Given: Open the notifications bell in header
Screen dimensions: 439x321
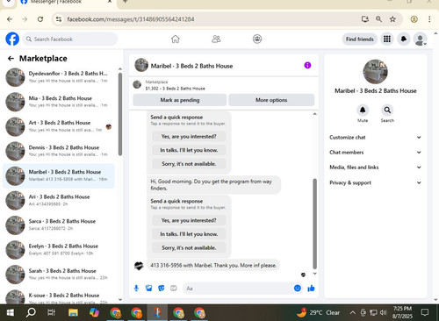Looking at the screenshot, I should tap(404, 39).
